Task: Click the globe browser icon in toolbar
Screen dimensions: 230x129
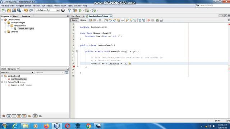Action: coord(63,10)
